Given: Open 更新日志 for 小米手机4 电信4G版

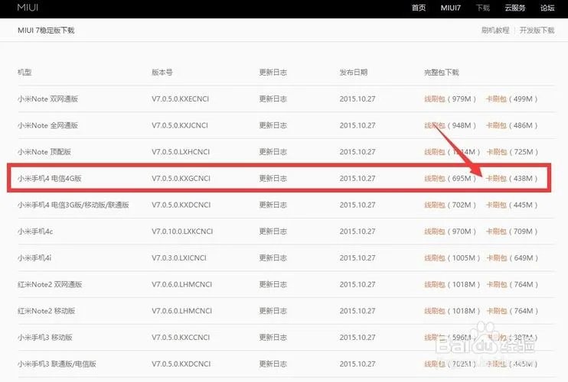Looking at the screenshot, I should (x=273, y=179).
